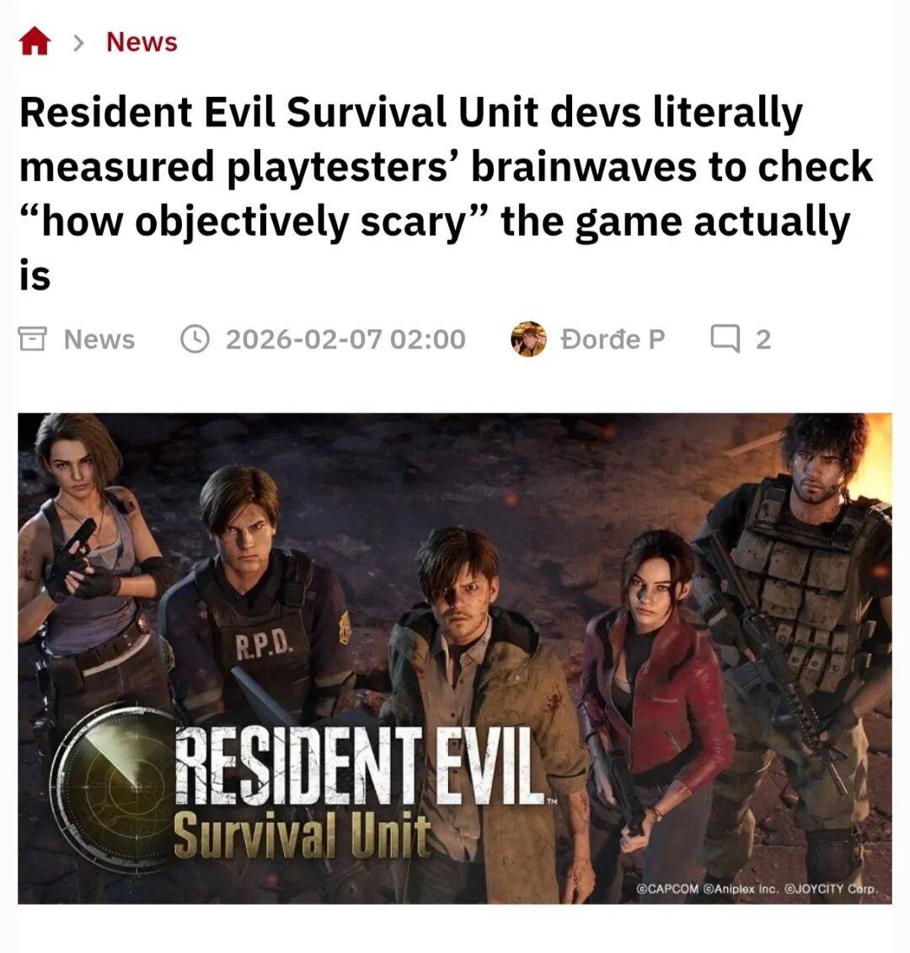The width and height of the screenshot is (910, 953).
Task: Open comments via speech bubble icon
Action: (x=725, y=339)
